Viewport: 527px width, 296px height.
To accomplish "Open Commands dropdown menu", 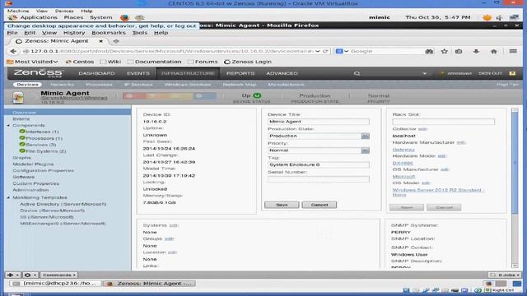I will pyautogui.click(x=58, y=275).
